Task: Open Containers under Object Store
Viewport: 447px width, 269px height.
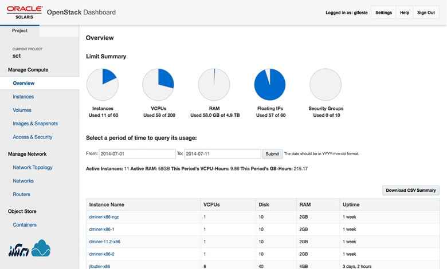Action: (25, 225)
